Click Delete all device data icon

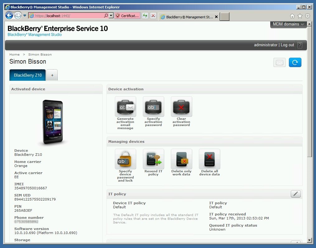click(x=209, y=159)
